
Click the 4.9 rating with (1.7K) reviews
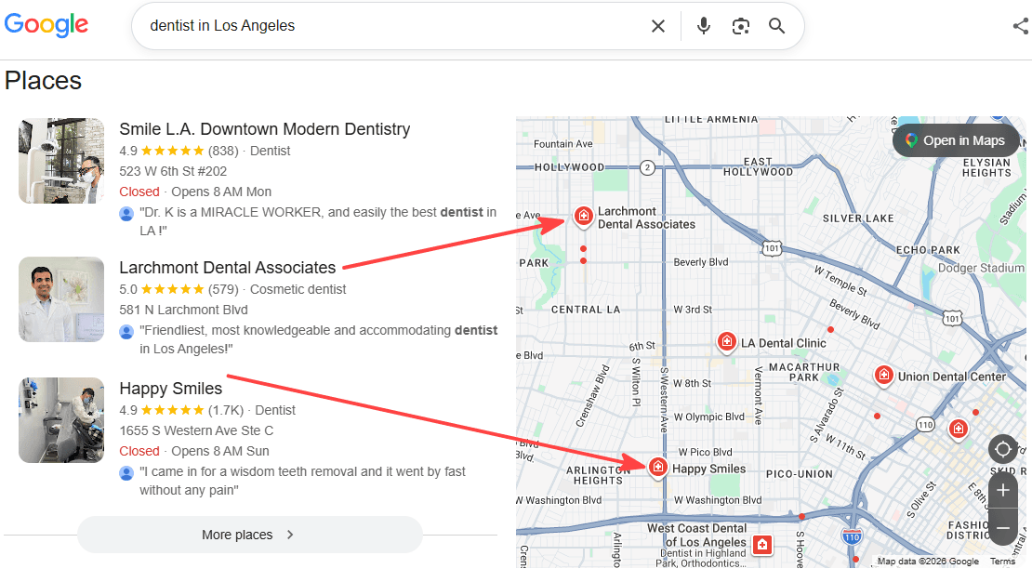(181, 410)
